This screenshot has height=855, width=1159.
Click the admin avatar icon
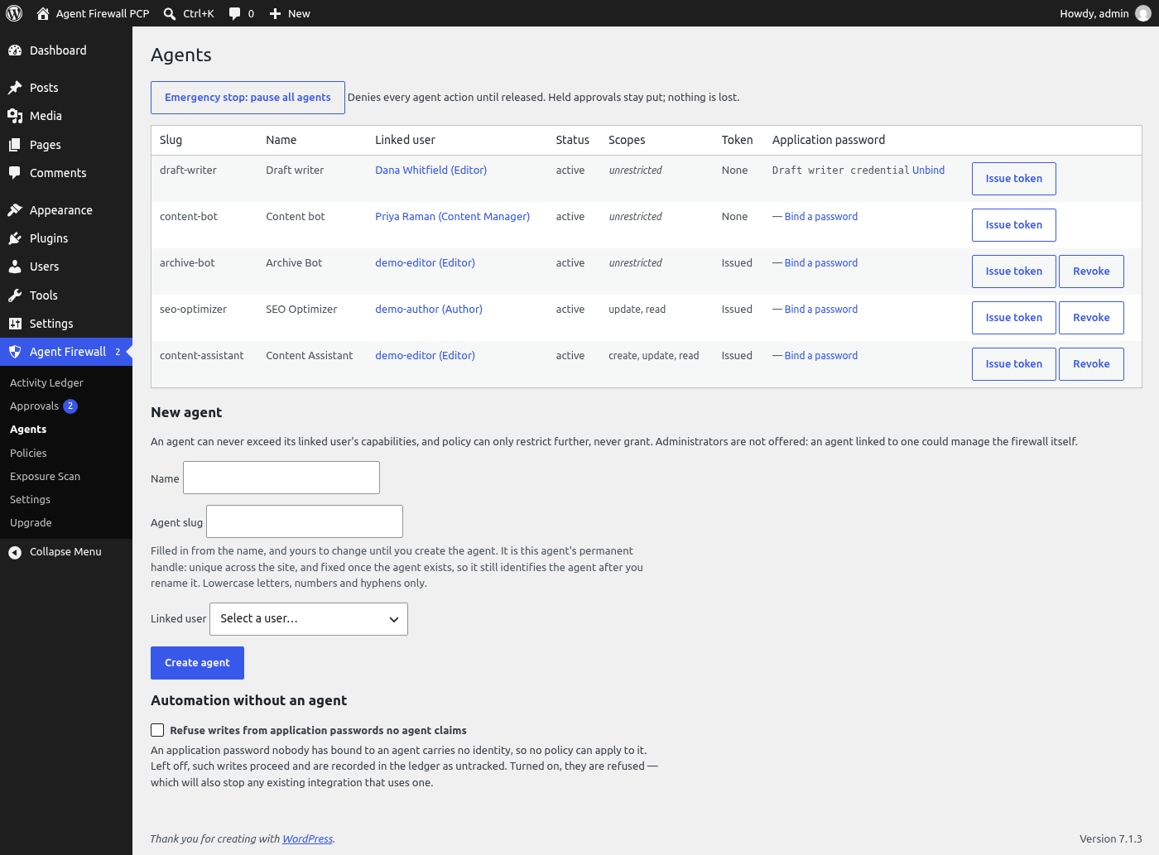[x=1143, y=13]
